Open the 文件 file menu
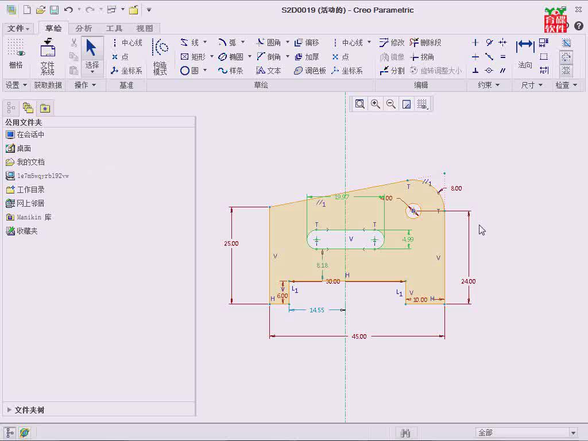 pos(18,28)
